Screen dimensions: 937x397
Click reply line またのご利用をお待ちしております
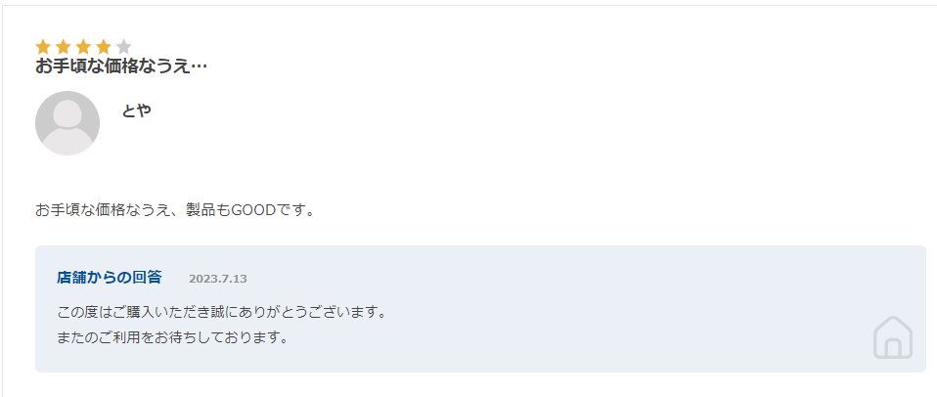point(174,338)
